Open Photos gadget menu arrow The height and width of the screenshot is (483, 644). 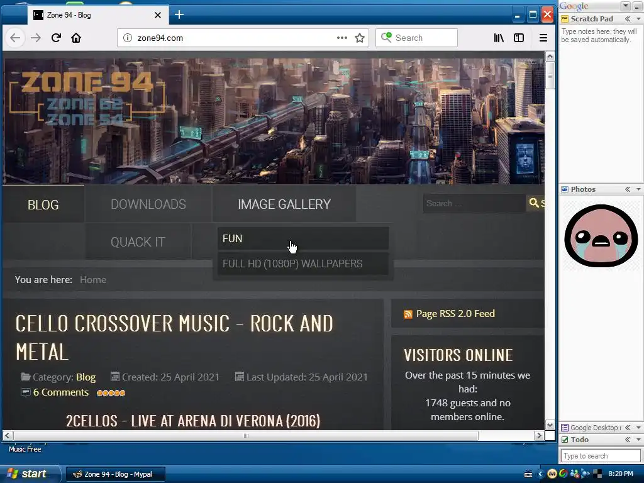(638, 189)
